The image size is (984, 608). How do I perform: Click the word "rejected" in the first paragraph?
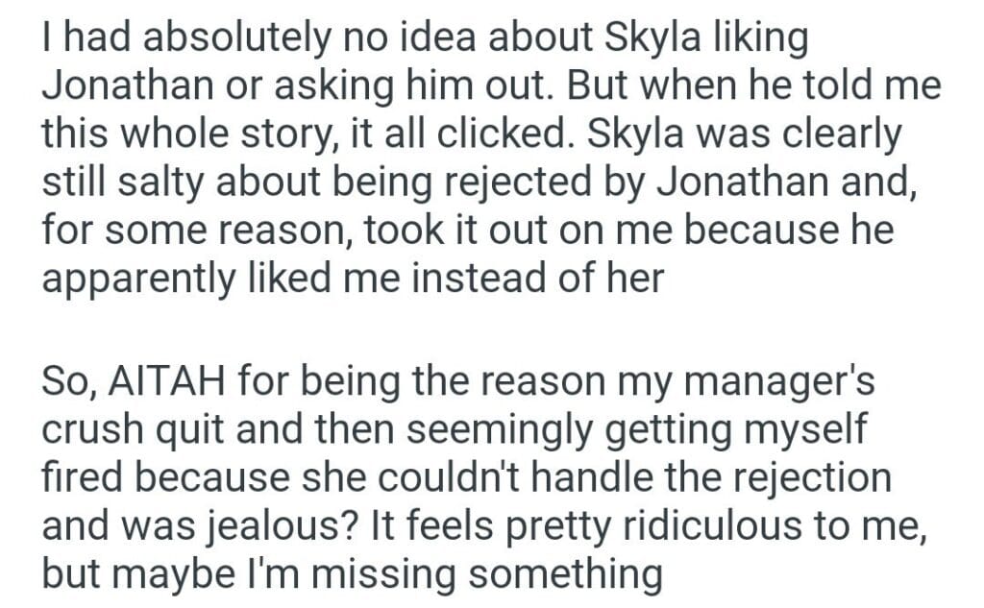pyautogui.click(x=504, y=182)
